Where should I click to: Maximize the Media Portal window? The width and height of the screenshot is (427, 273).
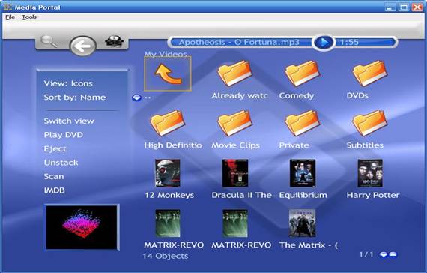point(404,7)
